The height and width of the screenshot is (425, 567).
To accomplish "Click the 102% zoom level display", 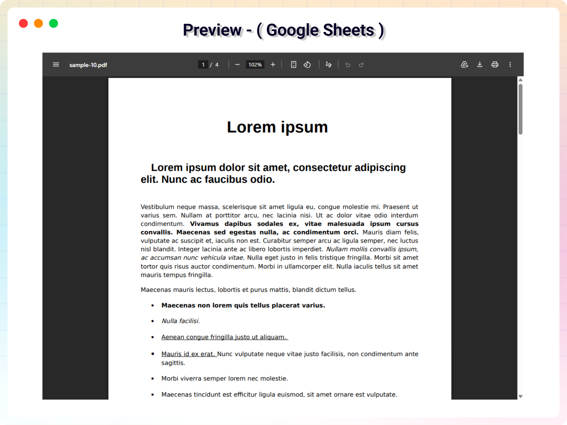I will pyautogui.click(x=255, y=64).
